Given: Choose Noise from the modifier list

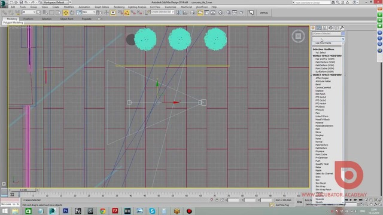Looking at the screenshot, I should pyautogui.click(x=318, y=139).
